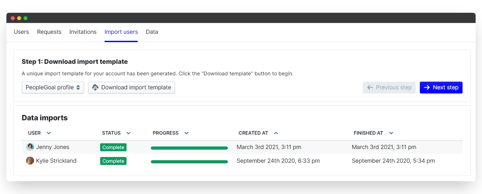Go to the Data tab

click(152, 32)
